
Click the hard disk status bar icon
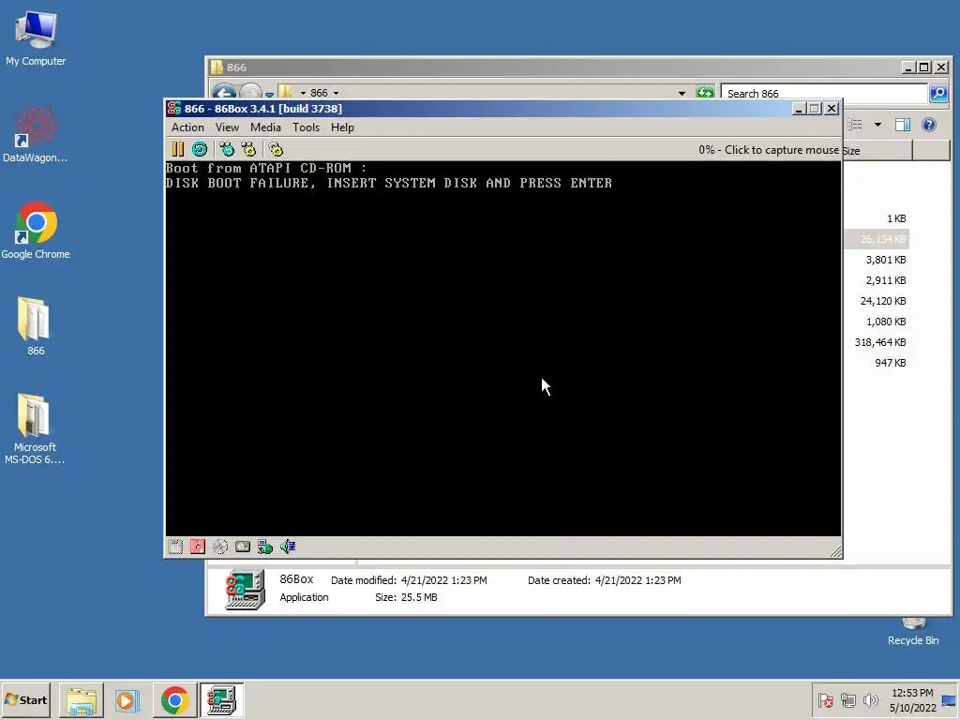pyautogui.click(x=243, y=547)
